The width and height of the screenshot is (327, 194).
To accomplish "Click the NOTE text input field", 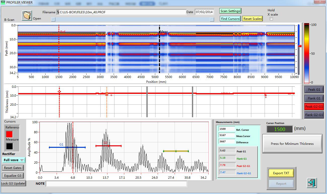I will [x=116, y=184].
